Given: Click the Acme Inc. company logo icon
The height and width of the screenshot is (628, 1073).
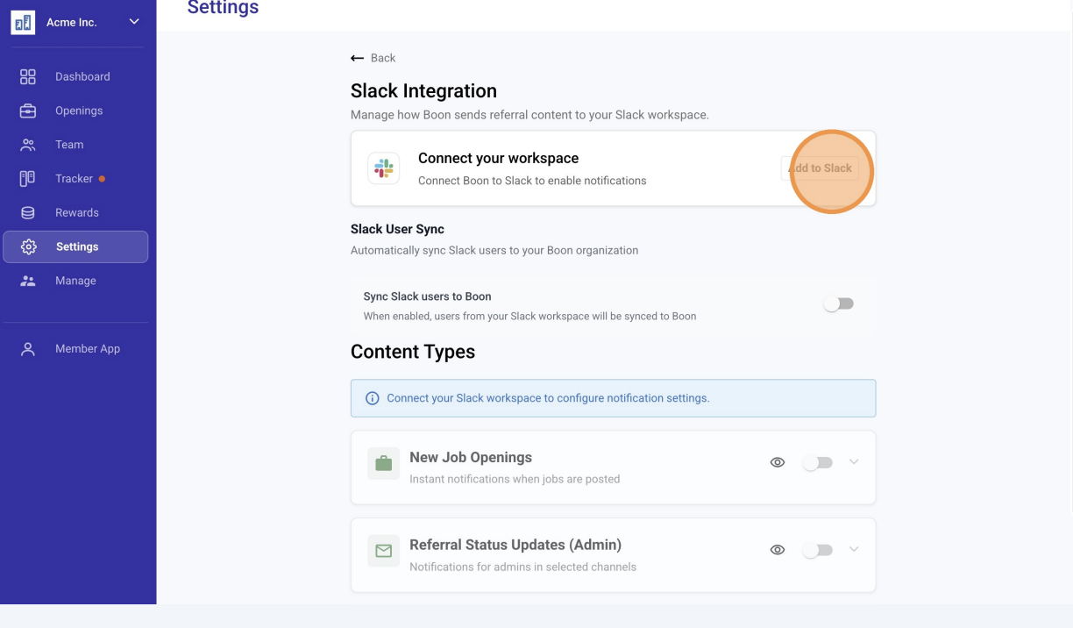Looking at the screenshot, I should (23, 22).
